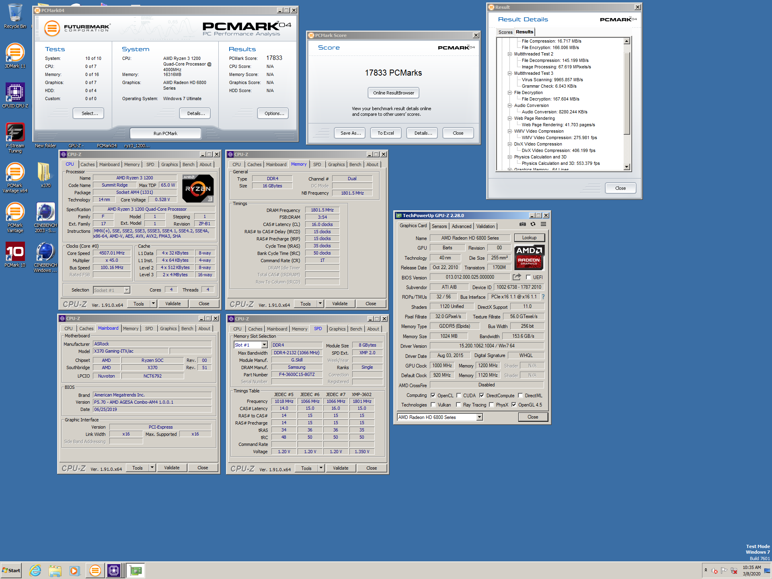The width and height of the screenshot is (772, 579).
Task: Open the GPU-Z hamburger menu icon
Action: click(543, 224)
